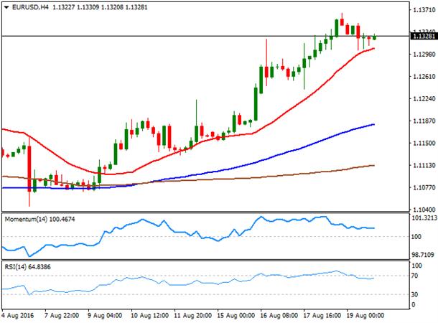Click the Momentum 100 level label
The image size is (438, 323).
point(416,237)
